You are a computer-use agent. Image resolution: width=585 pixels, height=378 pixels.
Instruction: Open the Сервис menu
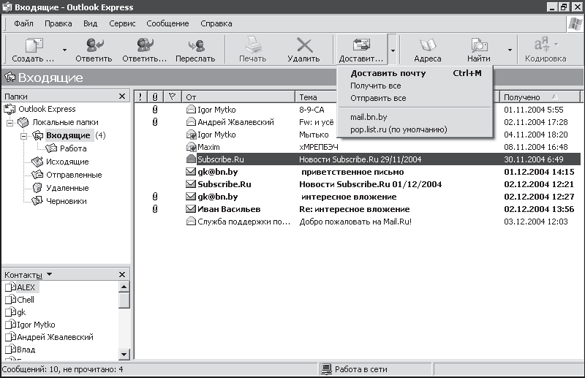click(122, 23)
